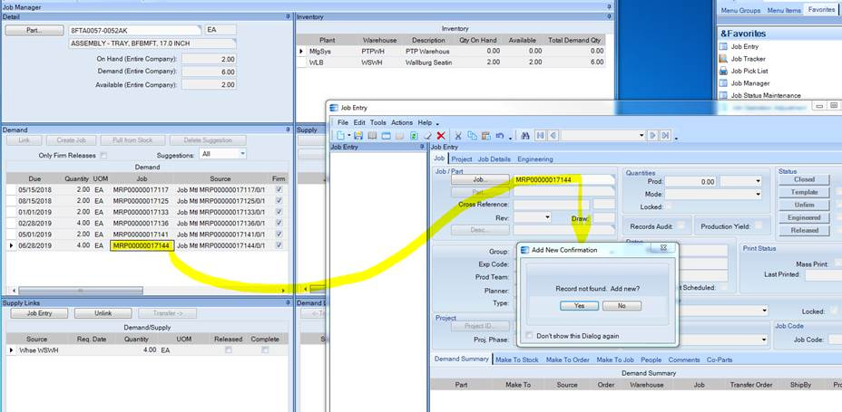
Task: Toggle Firm checkbox for job MRP00000017117
Action: (x=279, y=189)
